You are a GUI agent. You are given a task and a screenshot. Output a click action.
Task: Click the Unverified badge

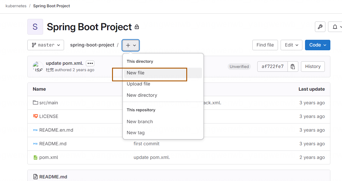239,67
